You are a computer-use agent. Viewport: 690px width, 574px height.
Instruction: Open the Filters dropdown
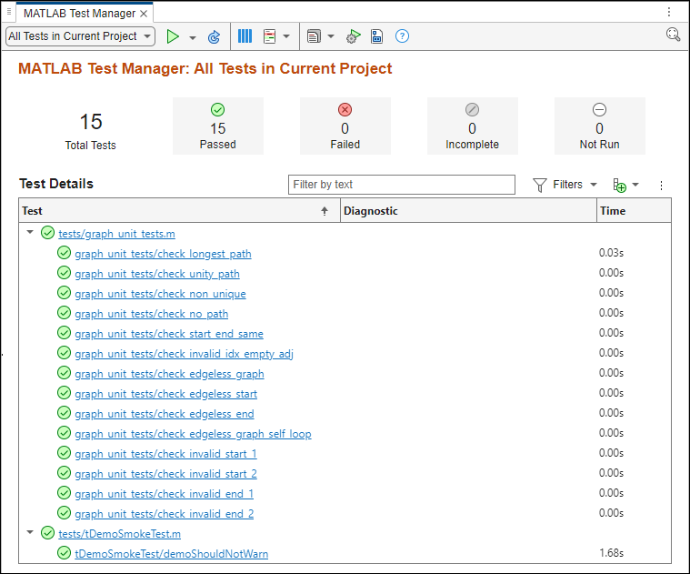565,185
